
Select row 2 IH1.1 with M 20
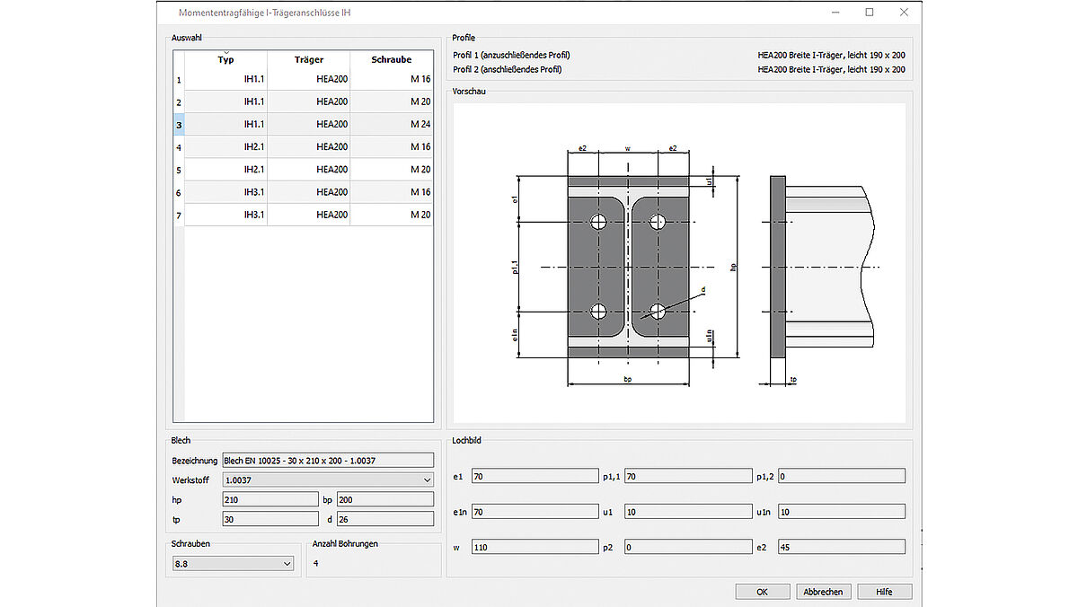308,101
